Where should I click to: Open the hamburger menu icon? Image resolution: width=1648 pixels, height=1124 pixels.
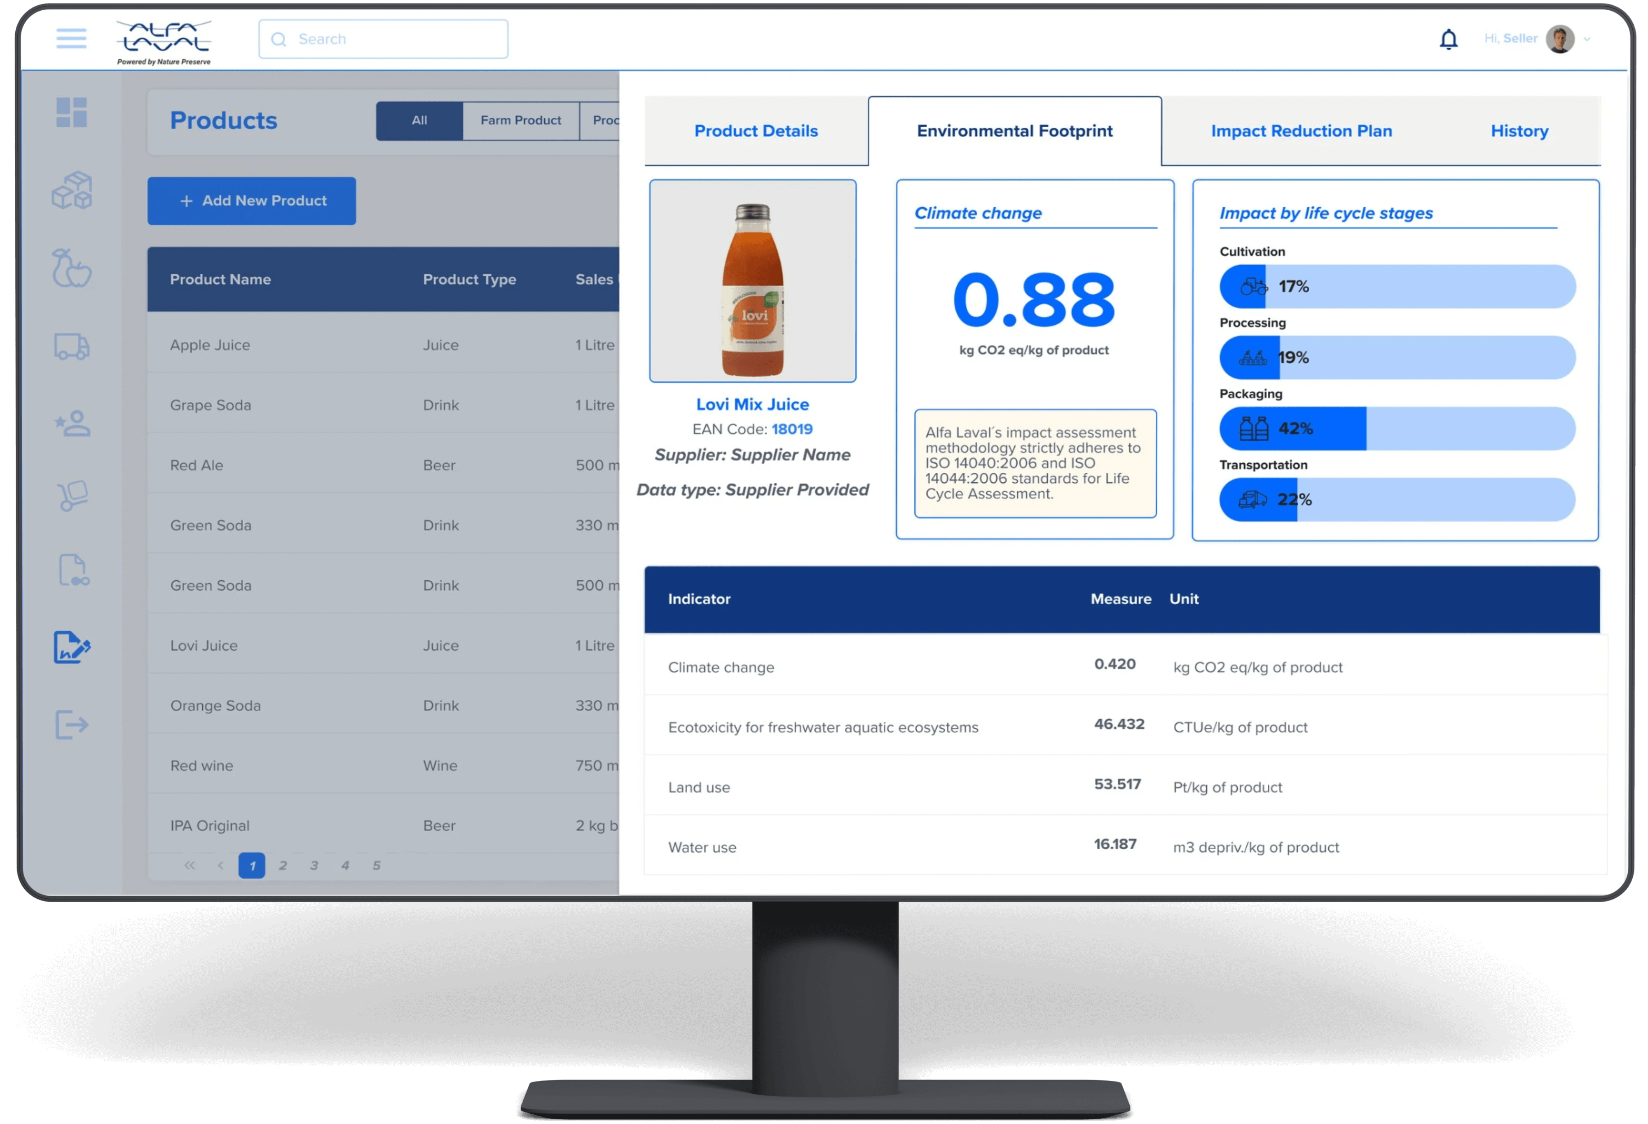coord(71,39)
